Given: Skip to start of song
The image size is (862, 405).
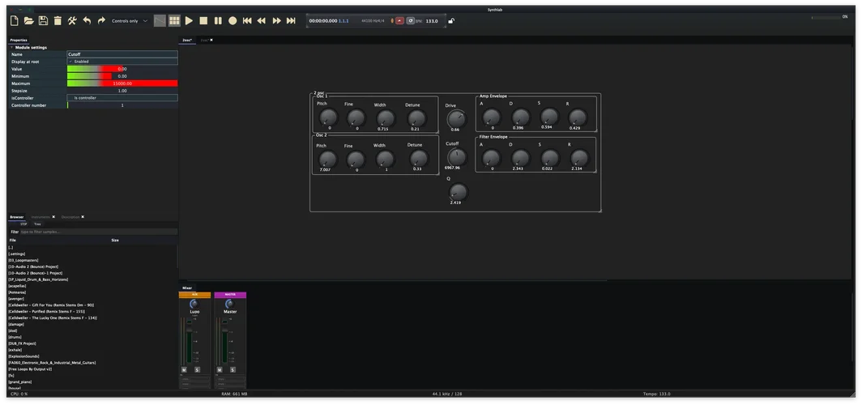Looking at the screenshot, I should tap(247, 21).
